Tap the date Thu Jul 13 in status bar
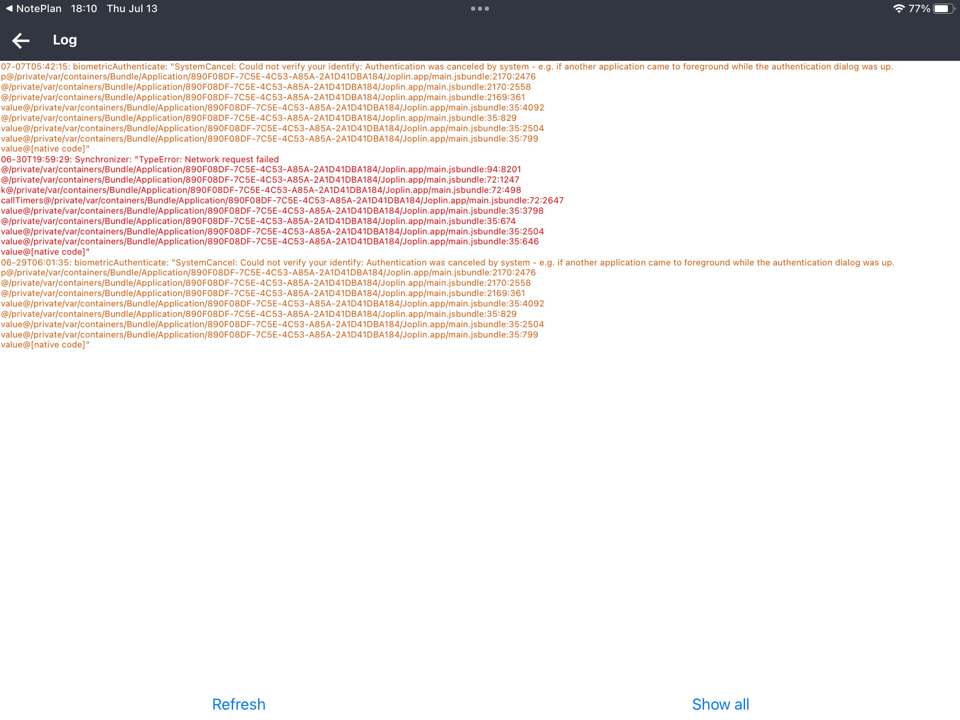960x720 pixels. (x=132, y=8)
